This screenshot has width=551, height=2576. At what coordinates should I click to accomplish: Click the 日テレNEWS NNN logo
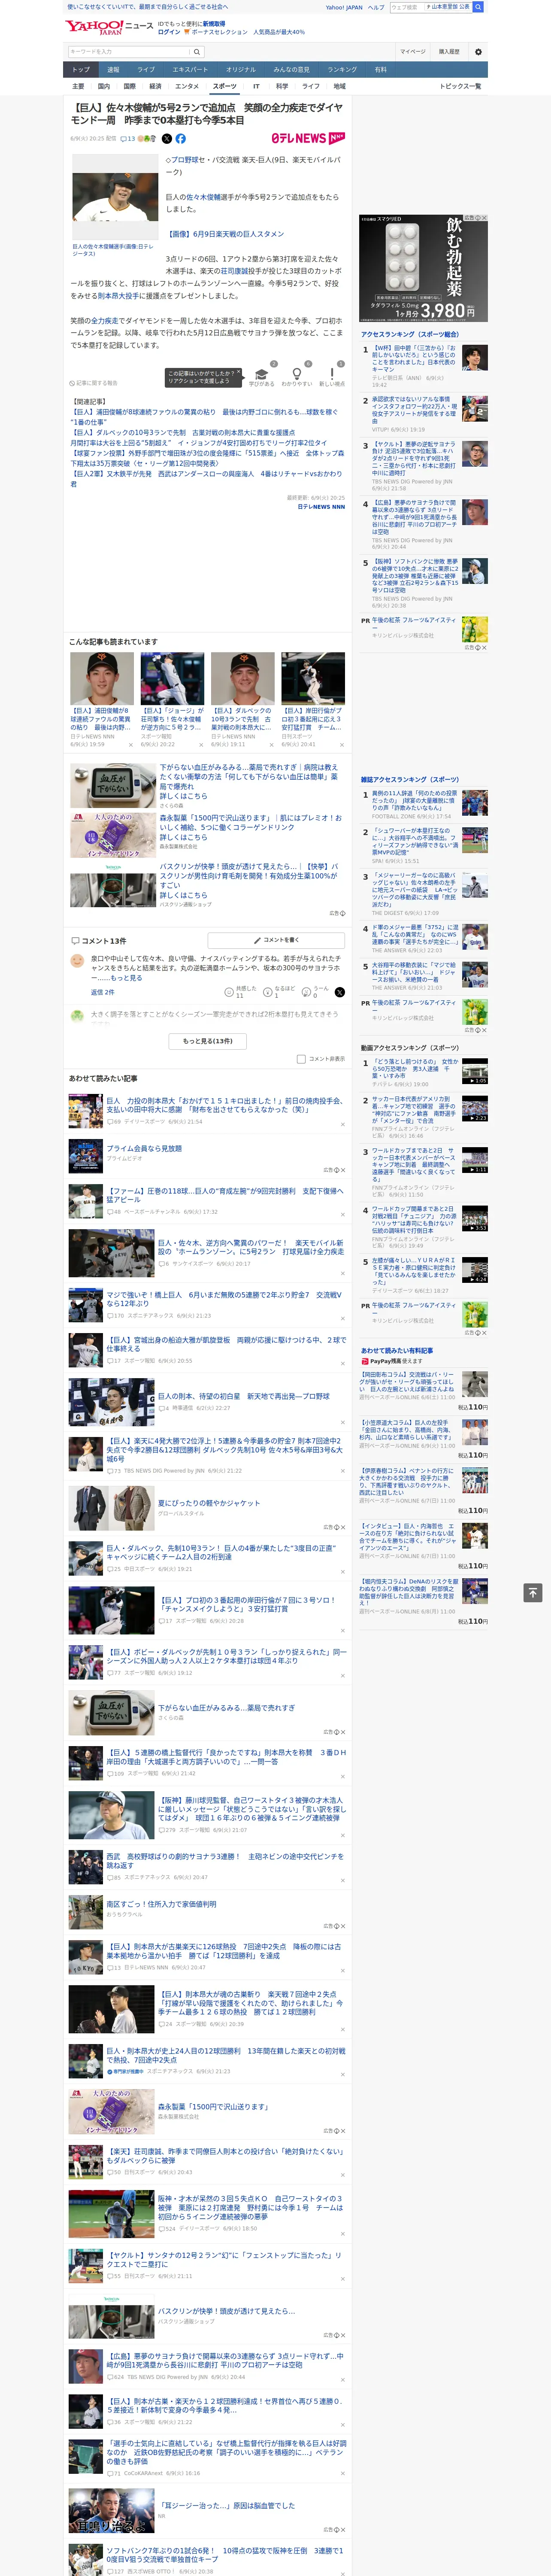[308, 139]
